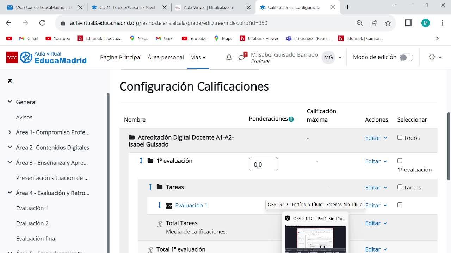The height and width of the screenshot is (253, 451).
Task: Click the OBS window preview thumbnail
Action: [315, 239]
